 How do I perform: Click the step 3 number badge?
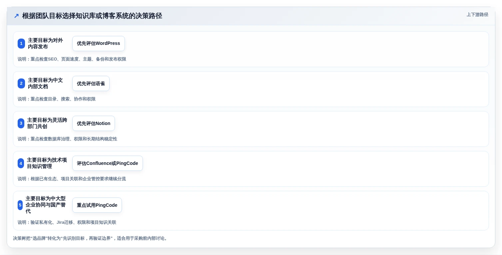(x=21, y=123)
